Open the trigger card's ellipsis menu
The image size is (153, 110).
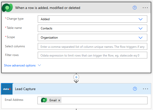pos(145,8)
